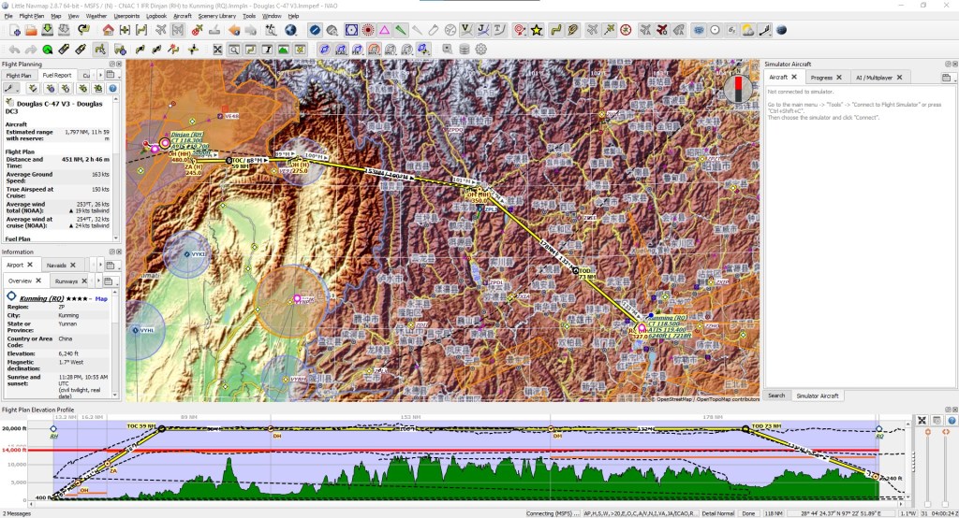Switch to the Progress tab
The image size is (959, 518).
(x=821, y=78)
